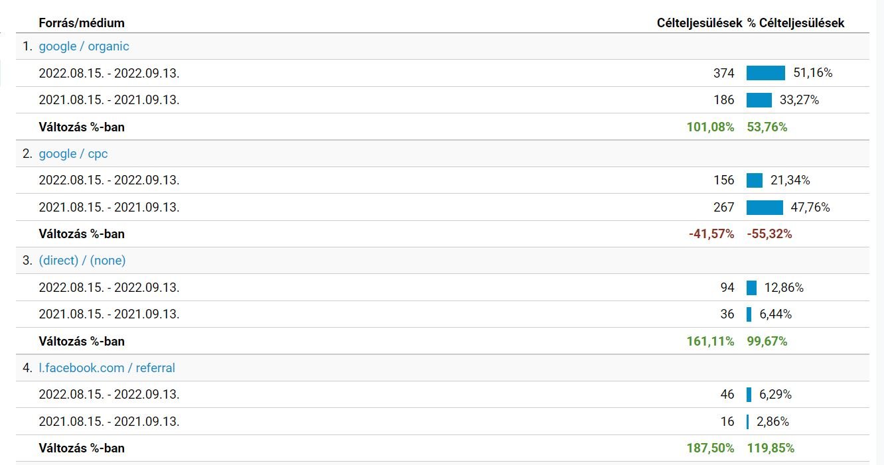
Task: Click the blue bar beside 33,27%
Action: click(x=759, y=100)
